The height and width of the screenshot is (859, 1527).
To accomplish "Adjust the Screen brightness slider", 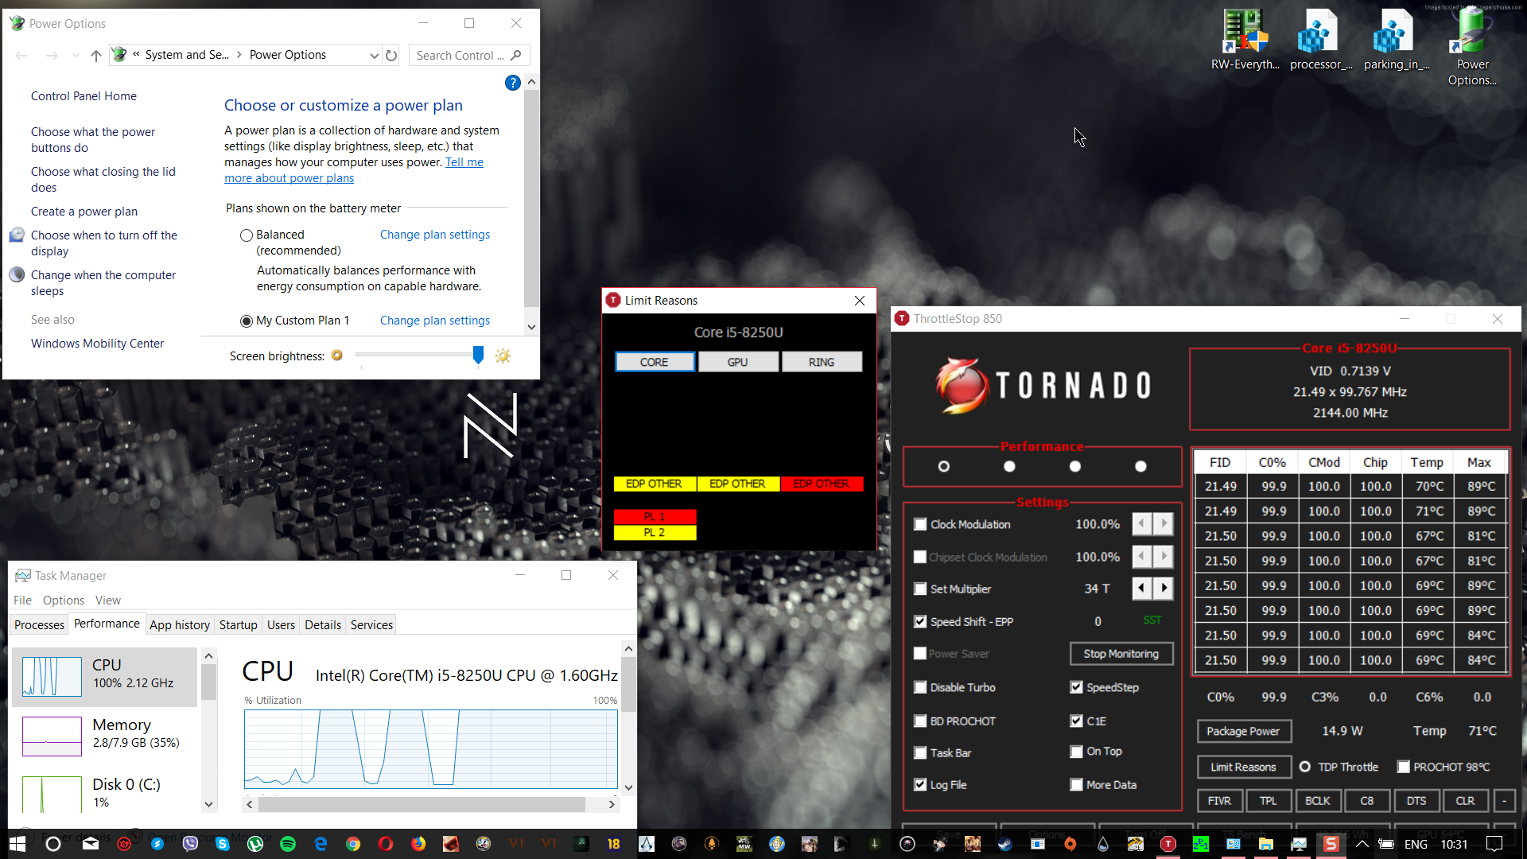I will (478, 356).
